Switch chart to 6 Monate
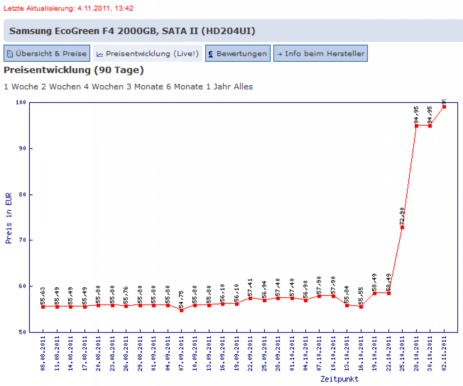 click(185, 87)
